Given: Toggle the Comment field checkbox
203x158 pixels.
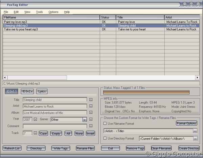Looking at the screenshot, I should coord(91,126).
